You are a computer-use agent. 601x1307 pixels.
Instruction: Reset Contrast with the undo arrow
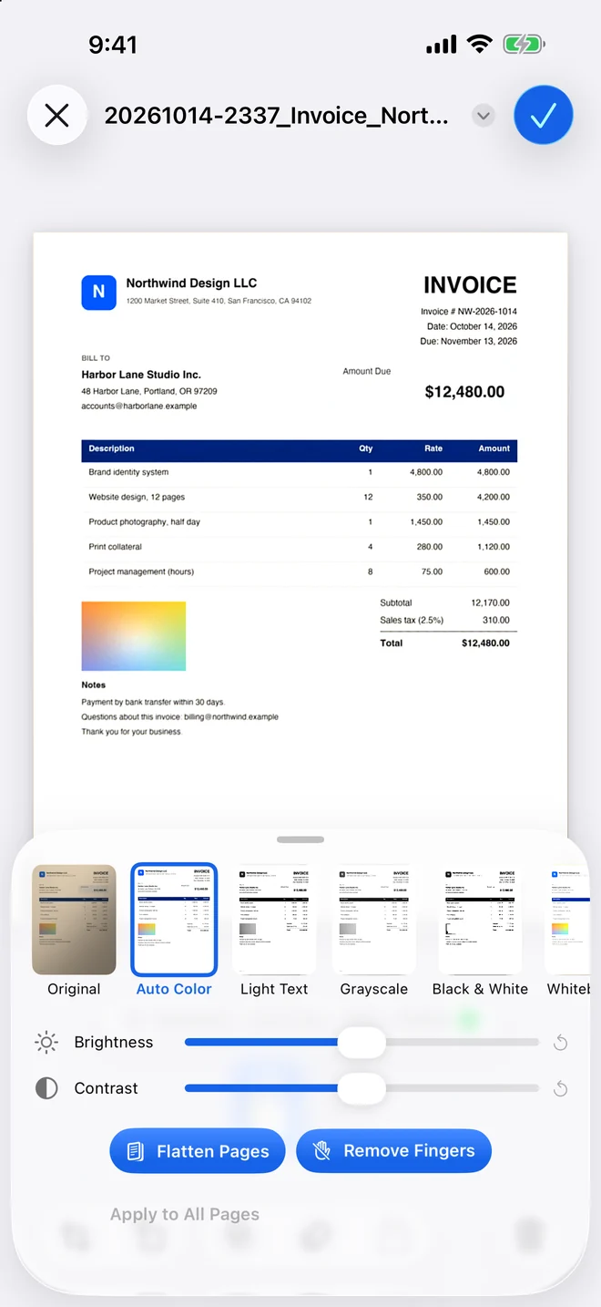[x=561, y=1088]
